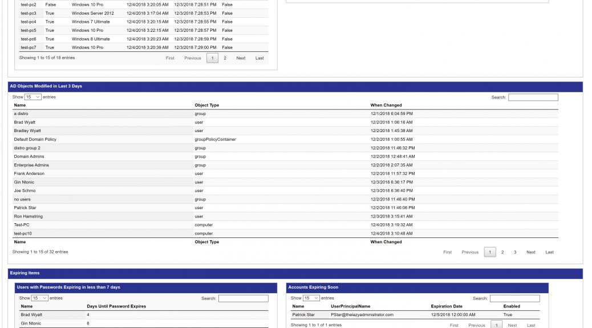This screenshot has width=592, height=328.
Task: Sort AD Objects by Object Type header
Action: (x=207, y=105)
